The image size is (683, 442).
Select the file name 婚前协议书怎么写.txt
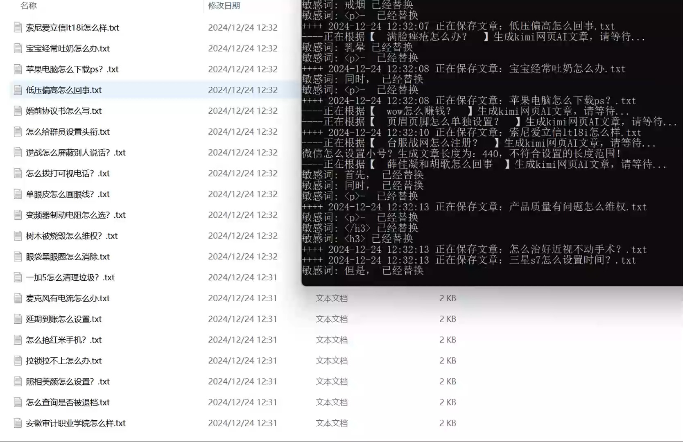point(64,111)
